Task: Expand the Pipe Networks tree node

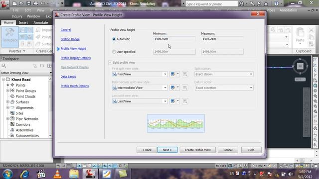Action: pos(8,119)
